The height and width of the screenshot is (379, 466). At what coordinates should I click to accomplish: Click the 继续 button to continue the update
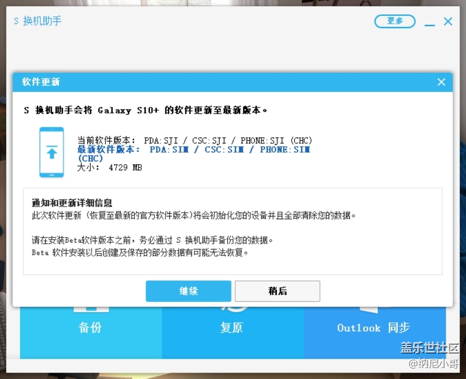point(188,291)
